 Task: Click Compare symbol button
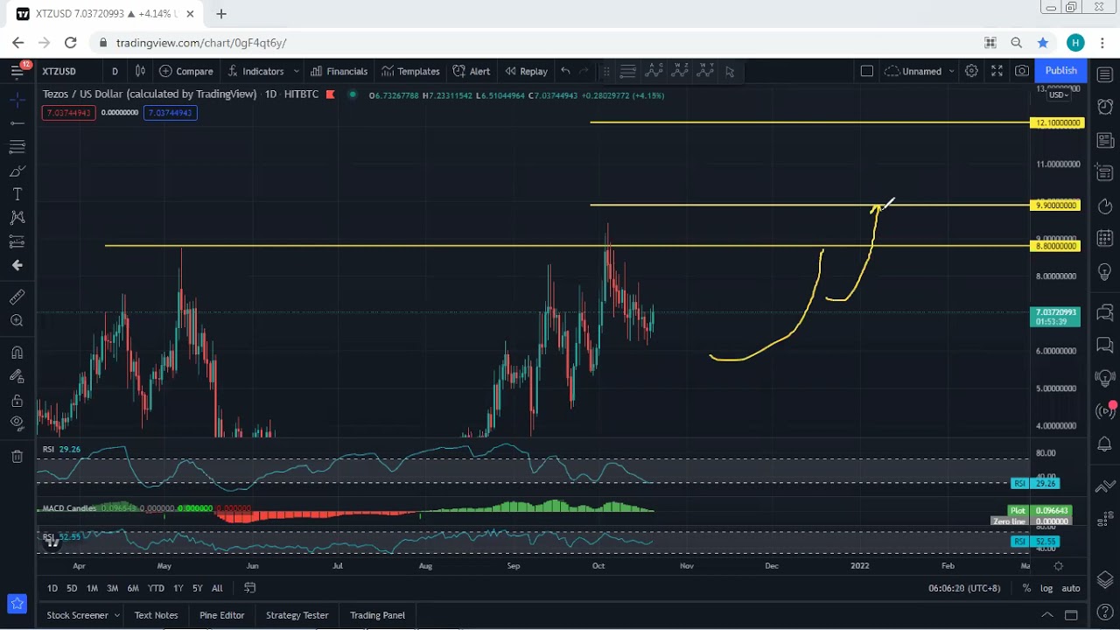coord(186,72)
